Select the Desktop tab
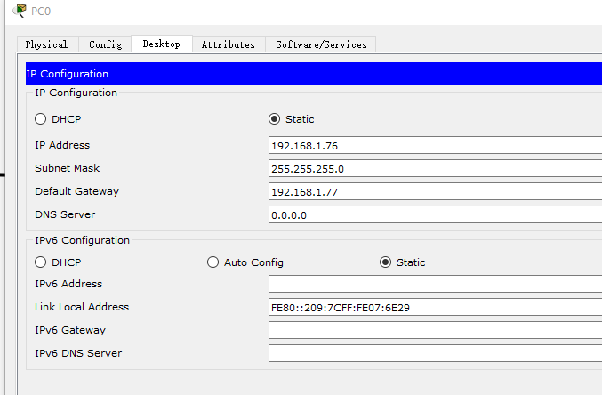602x395 pixels. 161,44
